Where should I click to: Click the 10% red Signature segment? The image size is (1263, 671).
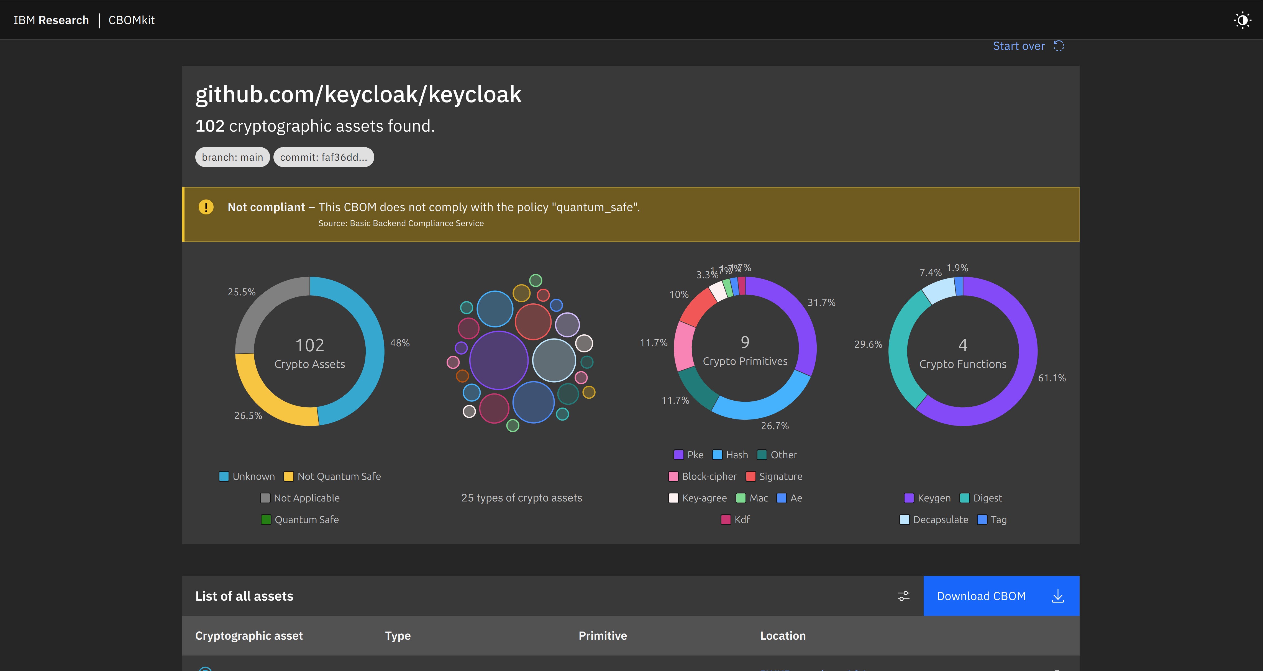(x=698, y=307)
